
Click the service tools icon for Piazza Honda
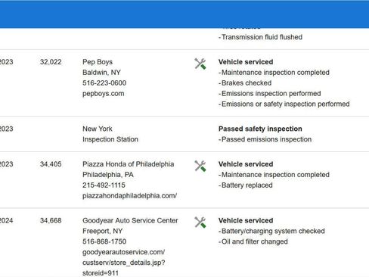click(x=200, y=166)
